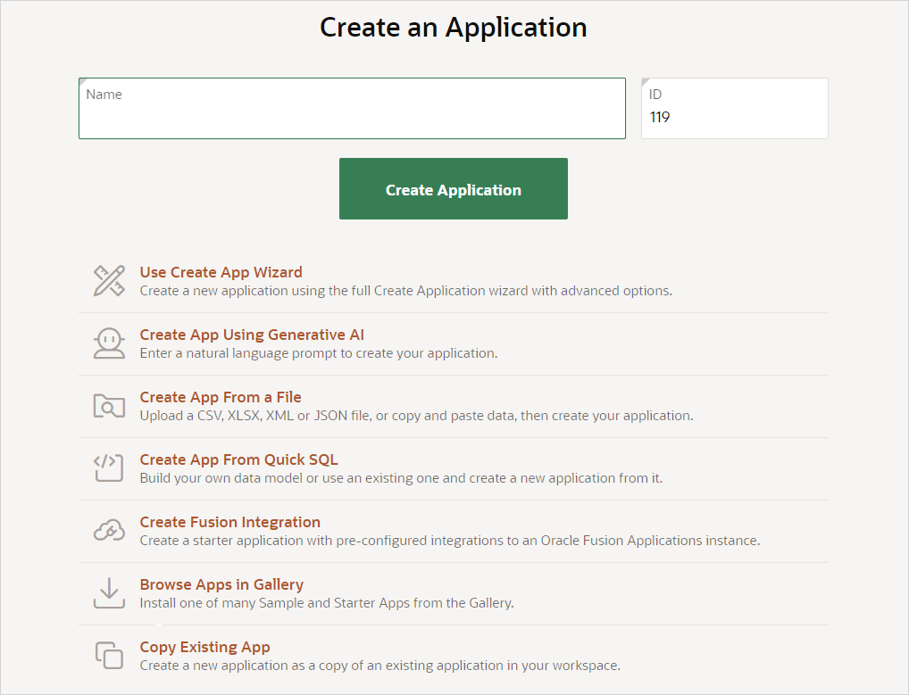
Task: Open the Create App From Quick SQL link
Action: tap(238, 459)
